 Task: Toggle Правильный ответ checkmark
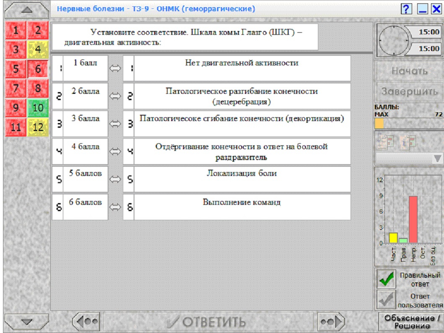tap(387, 279)
